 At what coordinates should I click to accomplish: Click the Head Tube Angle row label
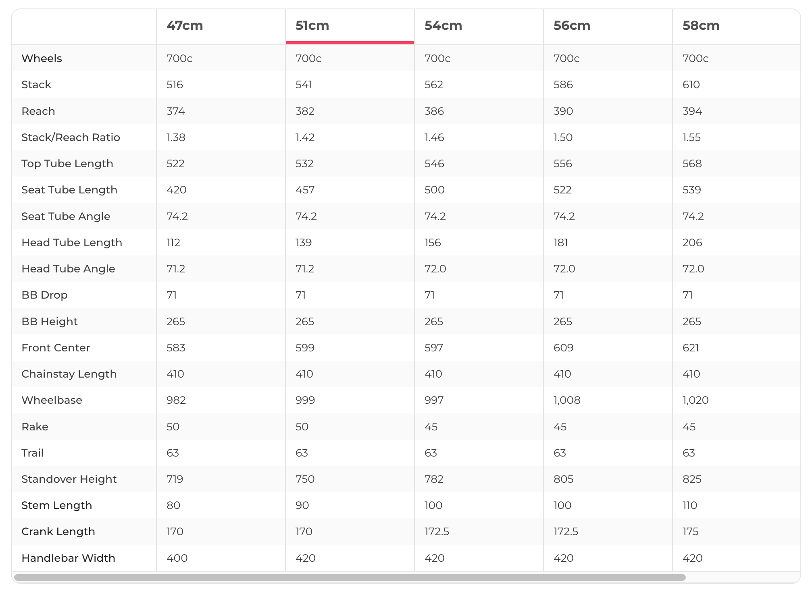pyautogui.click(x=68, y=269)
